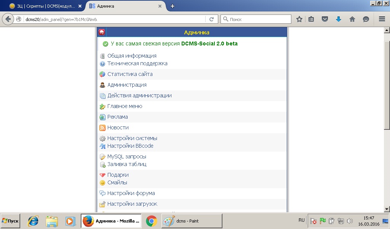Open MySQL запросы link
Image resolution: width=390 pixels, height=229 pixels.
click(x=126, y=156)
